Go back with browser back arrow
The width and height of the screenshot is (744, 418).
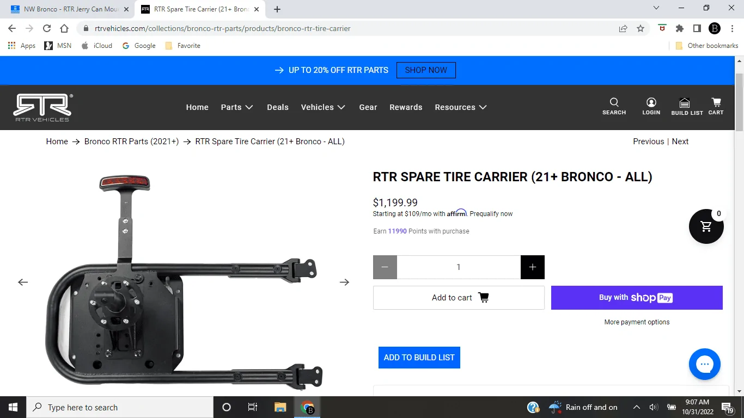tap(12, 28)
